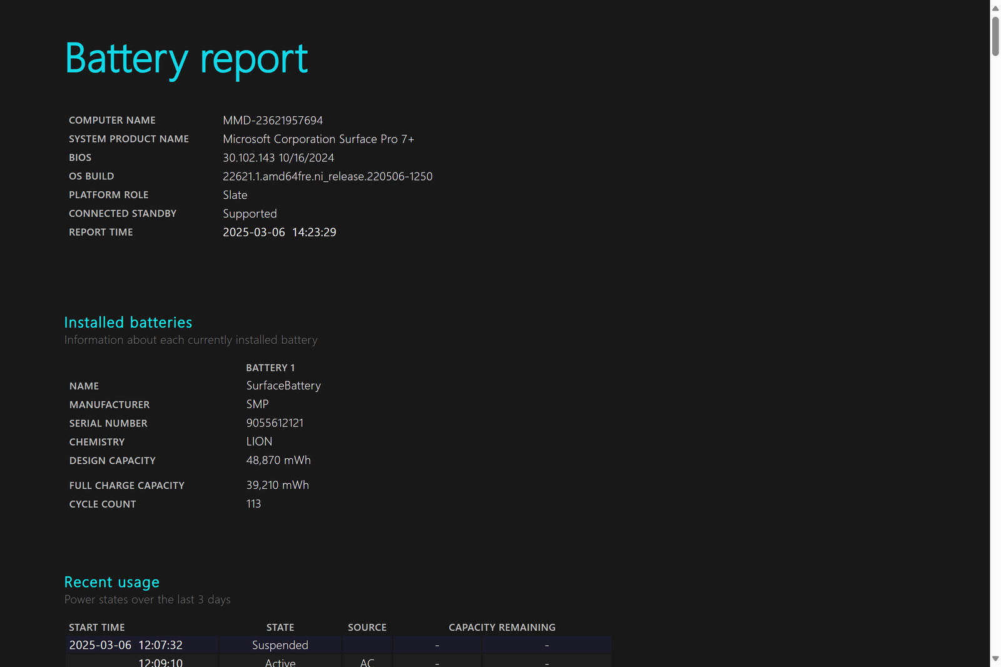
Task: Click the SERIAL NUMBER label
Action: point(108,423)
